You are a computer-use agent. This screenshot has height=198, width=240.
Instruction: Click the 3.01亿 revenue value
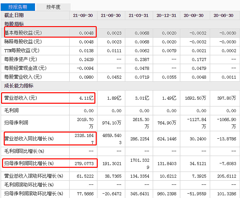click(x=142, y=98)
